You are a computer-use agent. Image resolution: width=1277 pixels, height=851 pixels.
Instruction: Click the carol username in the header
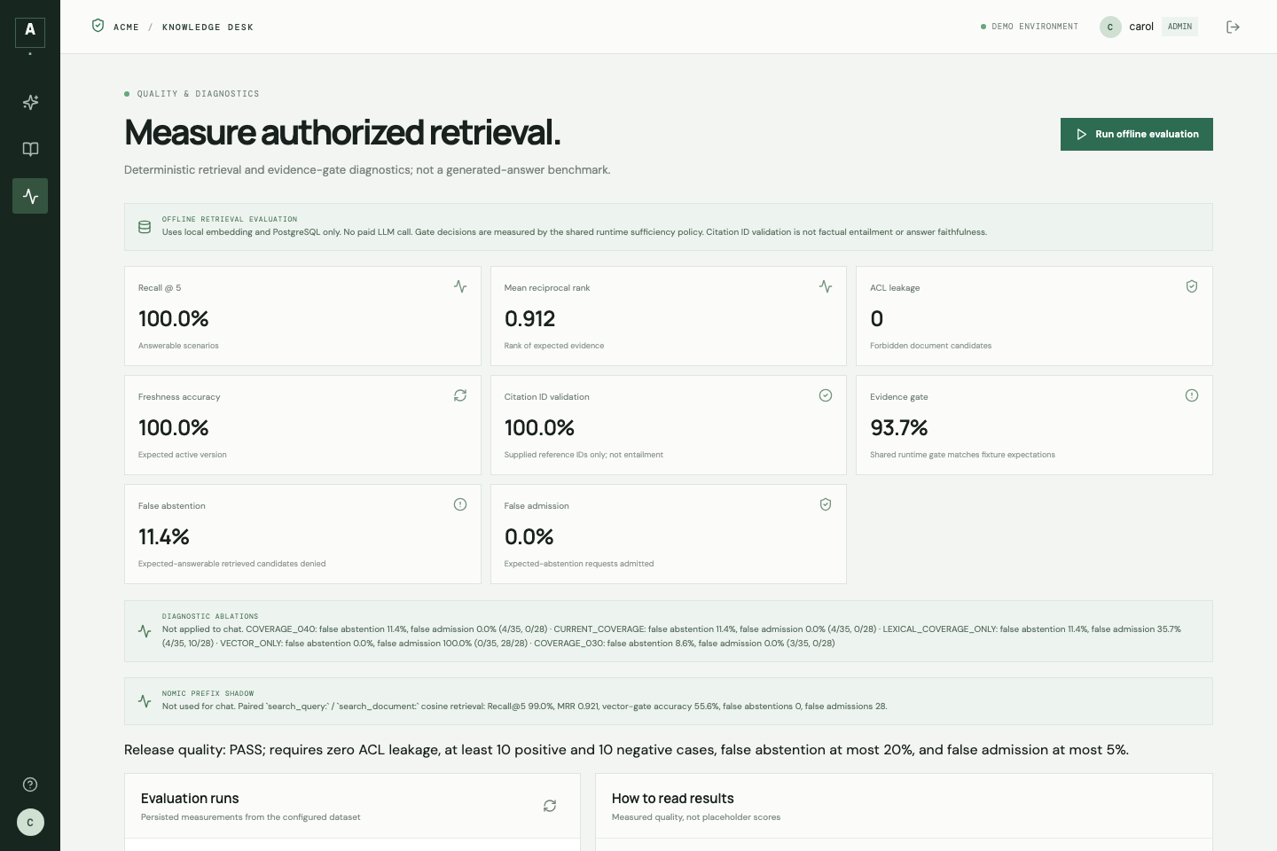pyautogui.click(x=1141, y=27)
